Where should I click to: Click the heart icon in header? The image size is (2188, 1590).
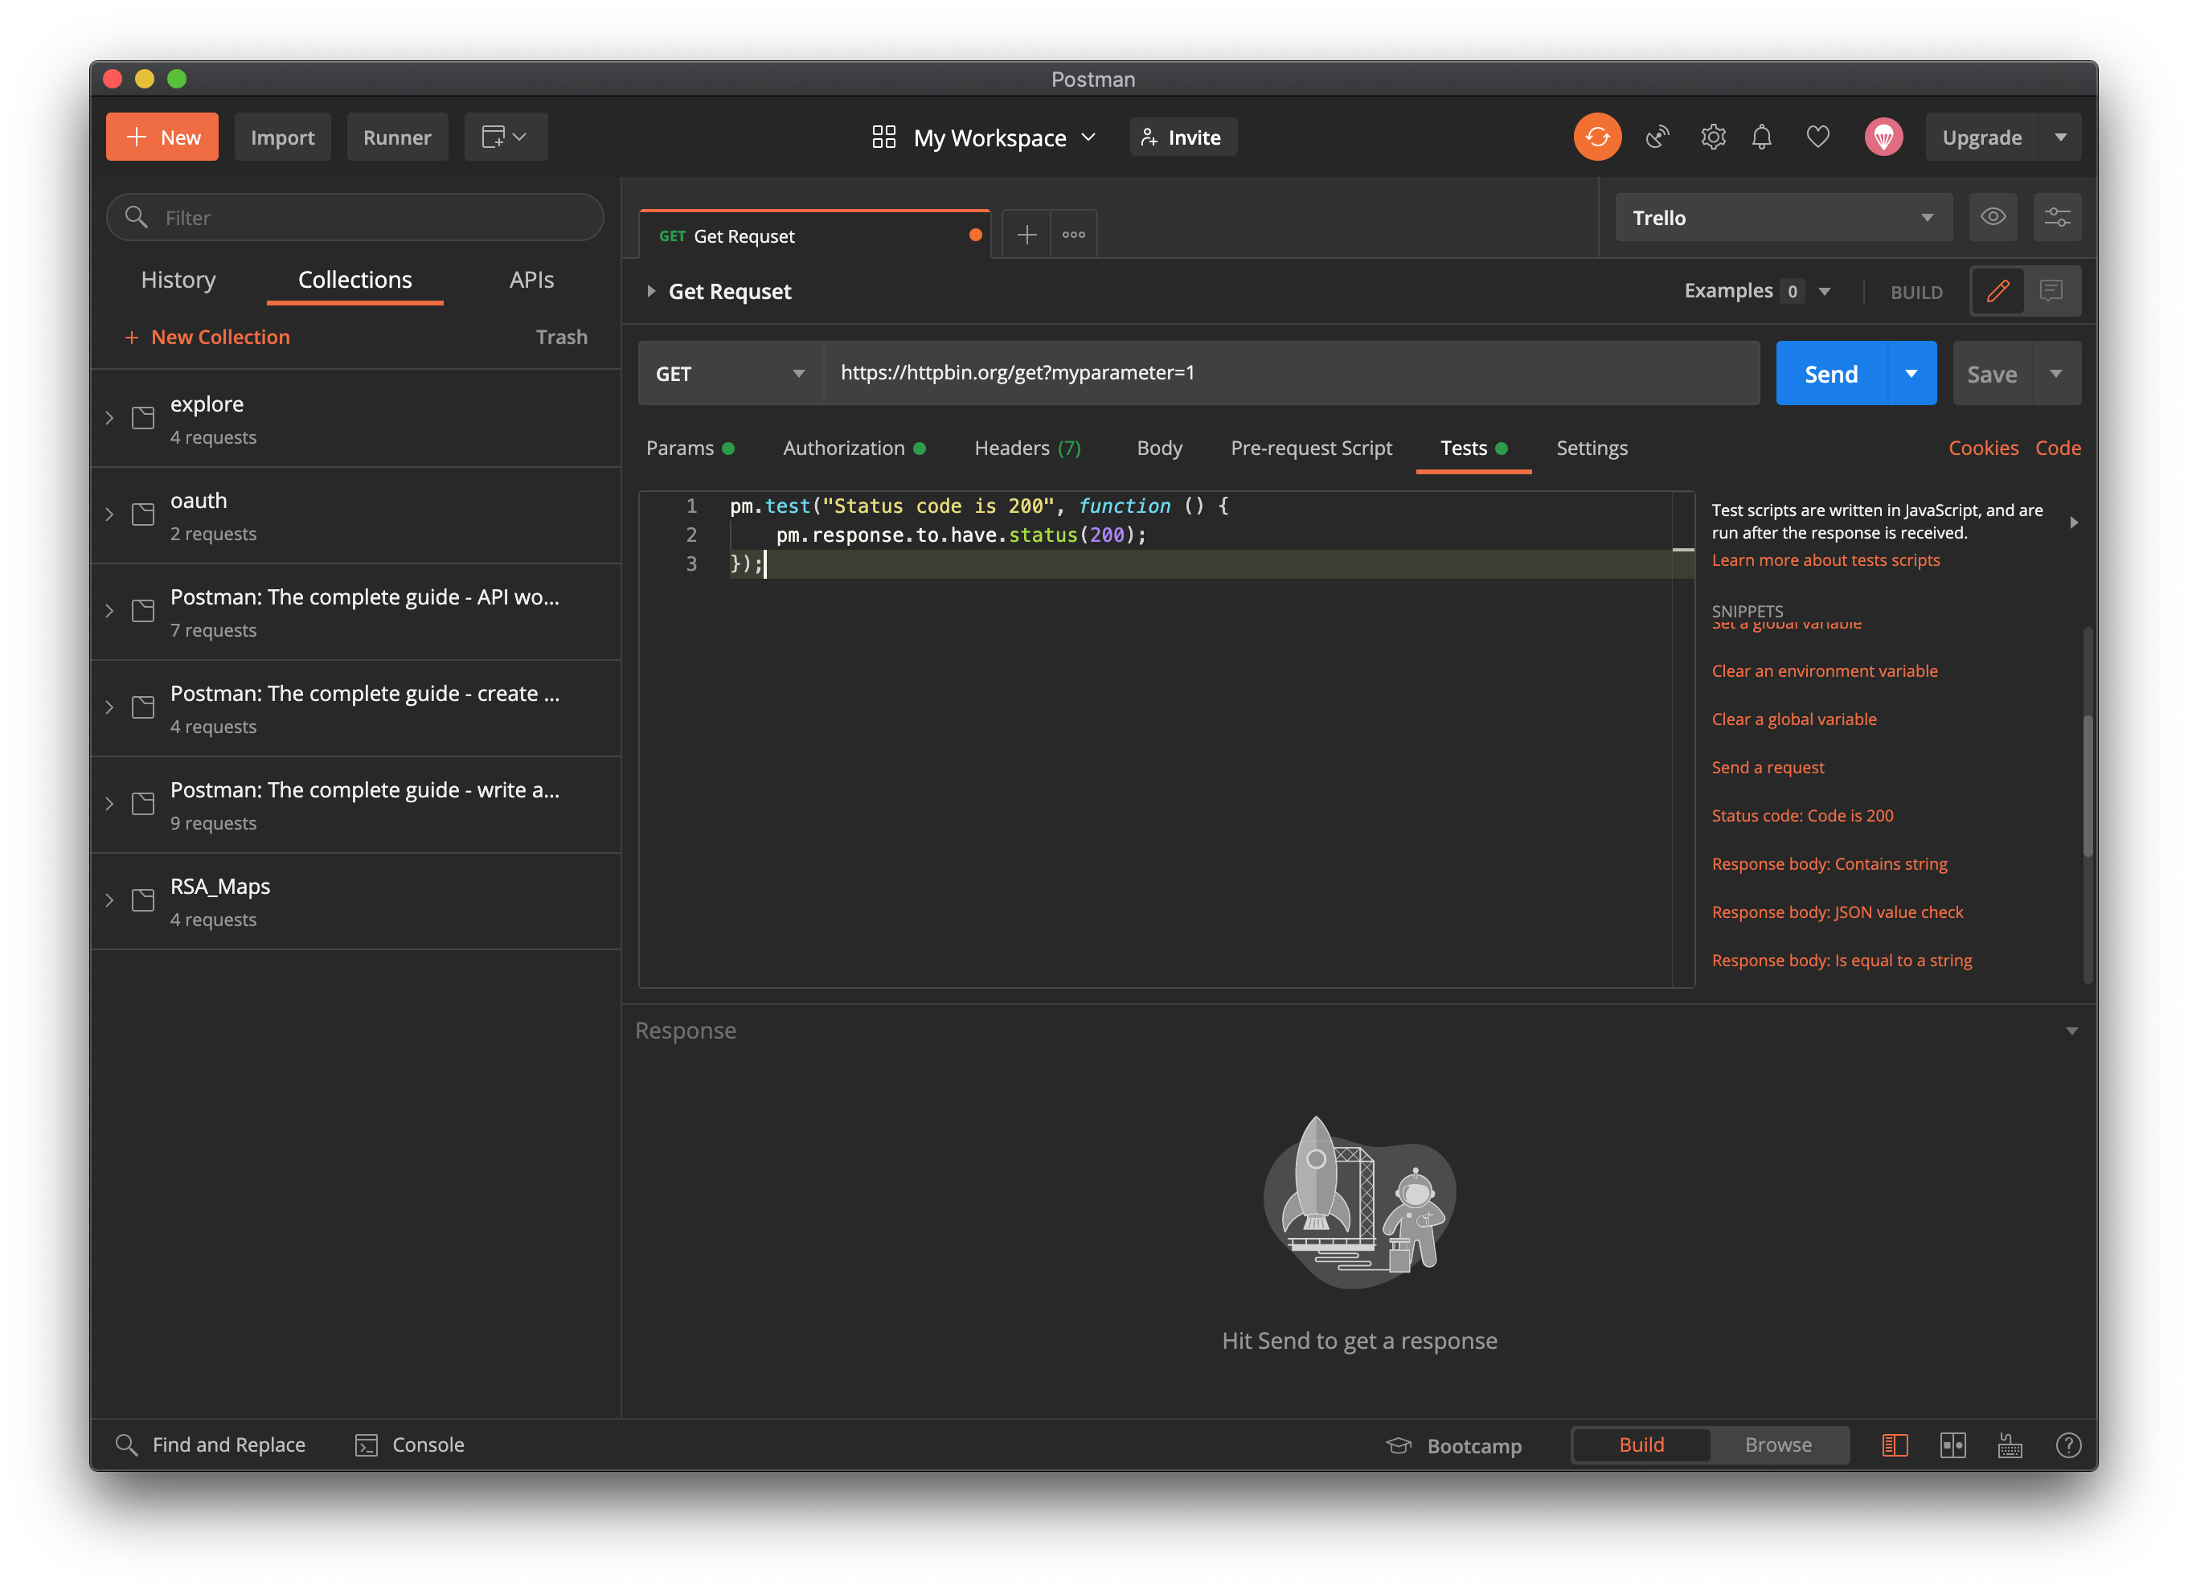click(x=1817, y=137)
